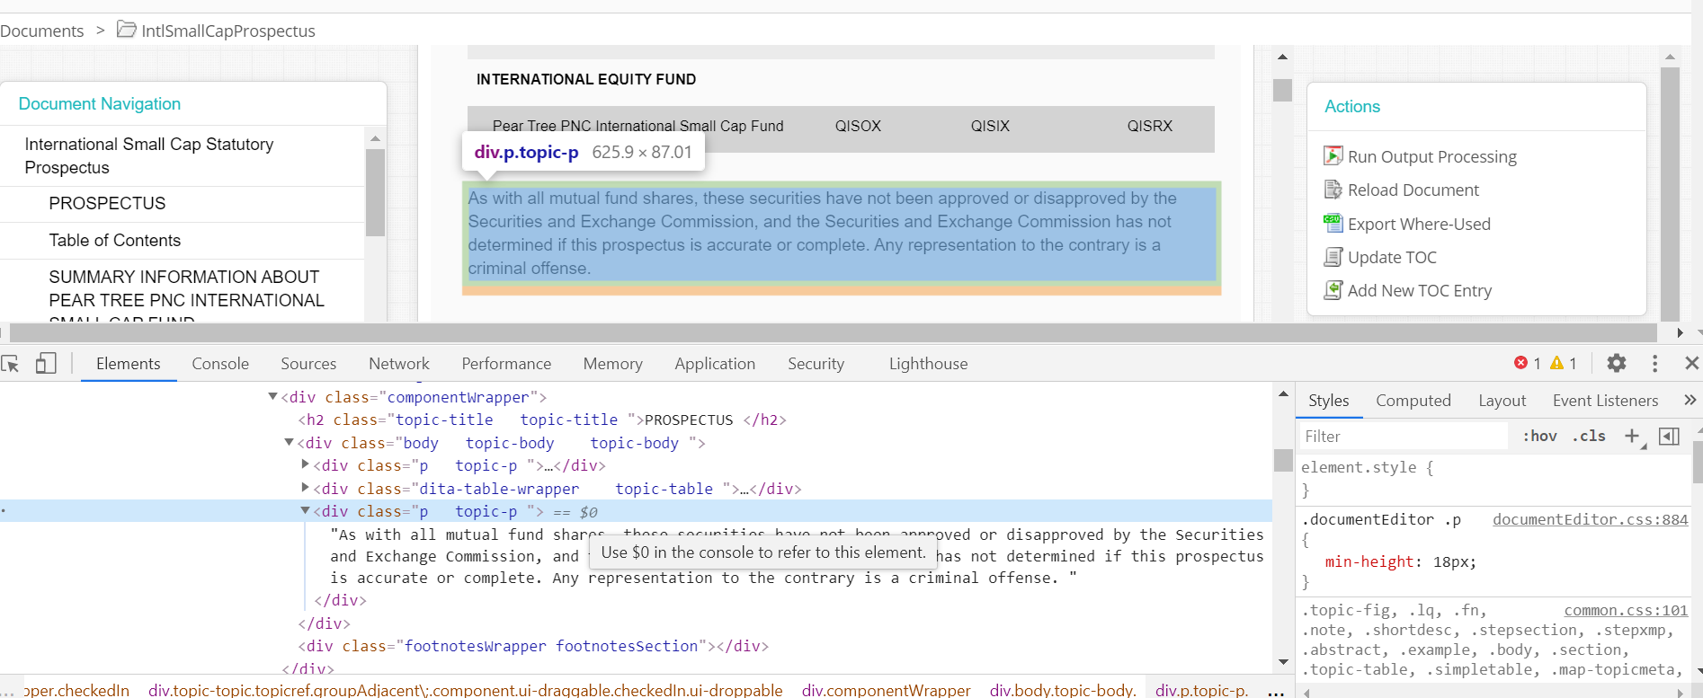Toggle the computed styles sidebar icon
Image resolution: width=1703 pixels, height=698 pixels.
point(1669,436)
